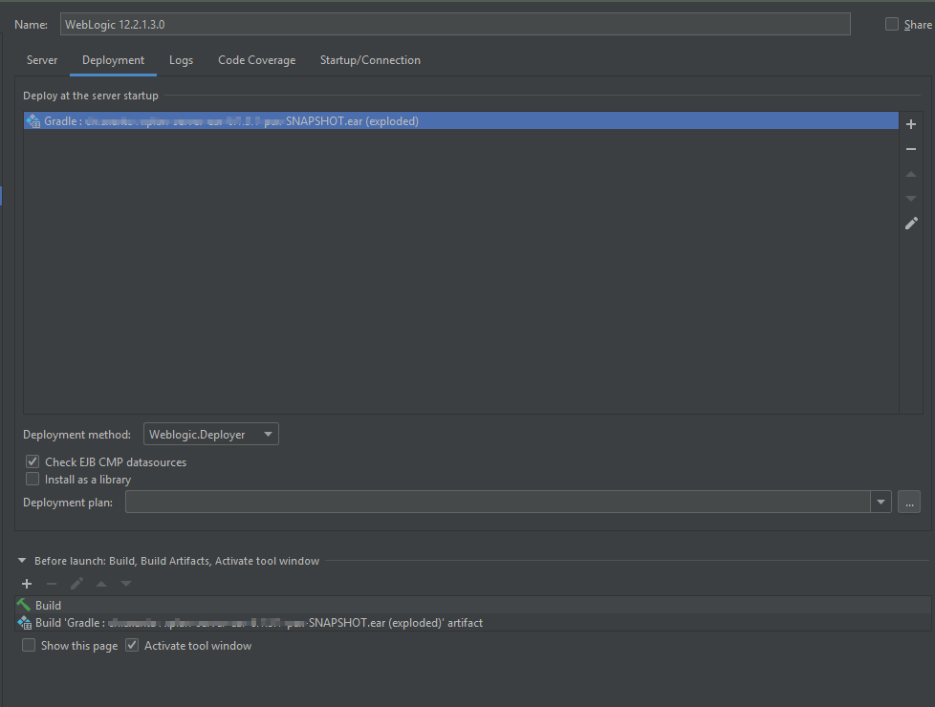Click the Name field containing WebLogic 12.2.1.3.0

455,24
